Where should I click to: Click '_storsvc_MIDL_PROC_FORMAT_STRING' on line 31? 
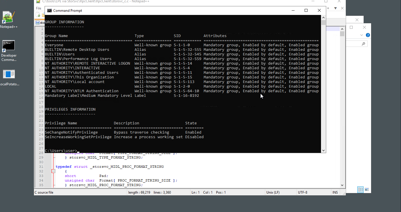(127, 167)
